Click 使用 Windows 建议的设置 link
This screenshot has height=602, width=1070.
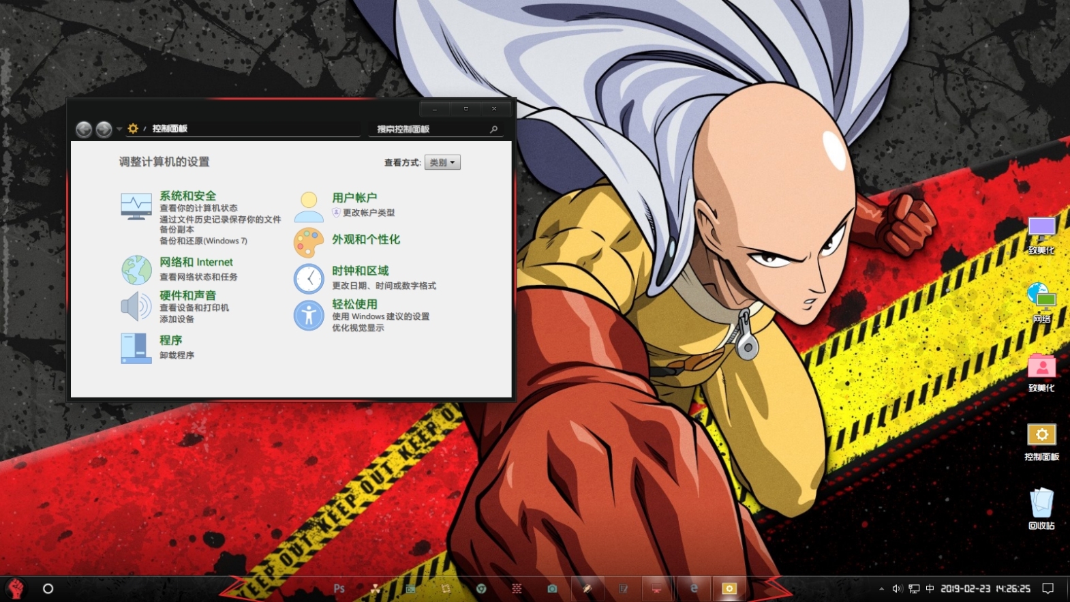pyautogui.click(x=380, y=316)
